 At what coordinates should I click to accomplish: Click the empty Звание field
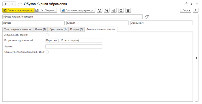pos(74,47)
